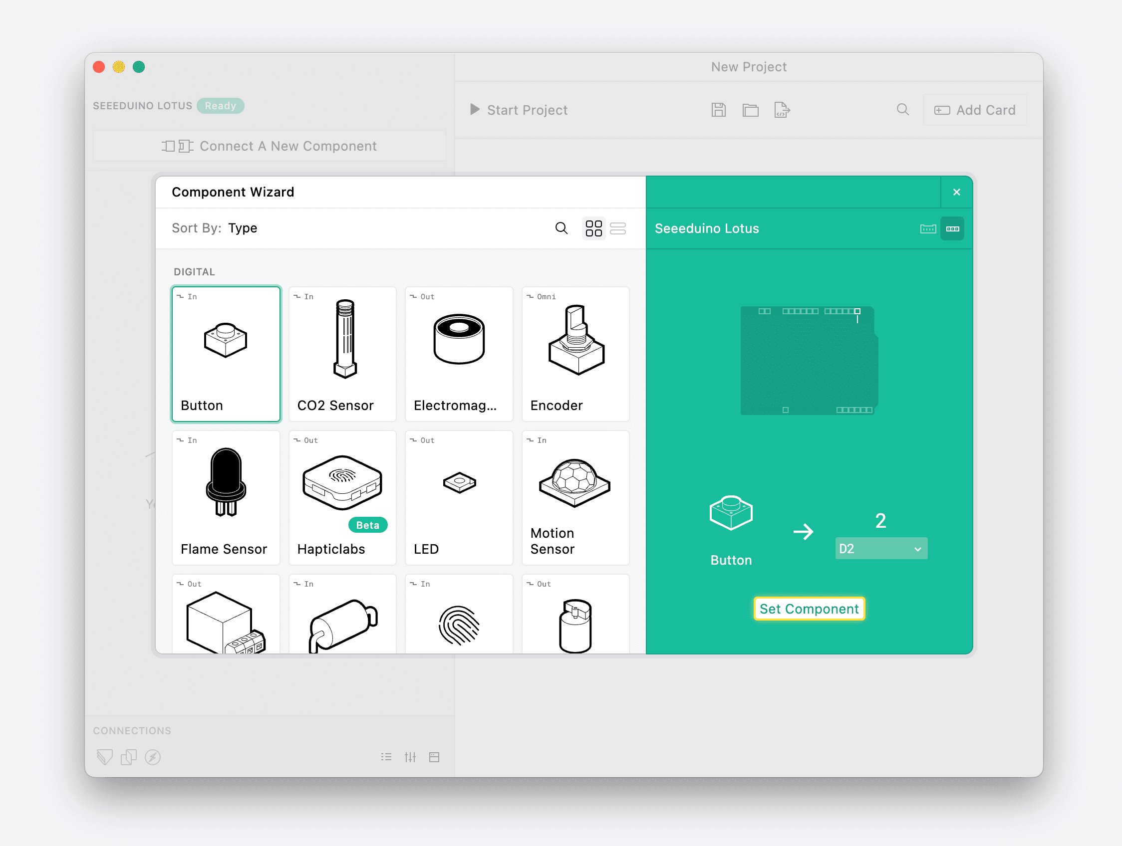The width and height of the screenshot is (1122, 846).
Task: Select the Motion Sensor component tile
Action: (575, 498)
